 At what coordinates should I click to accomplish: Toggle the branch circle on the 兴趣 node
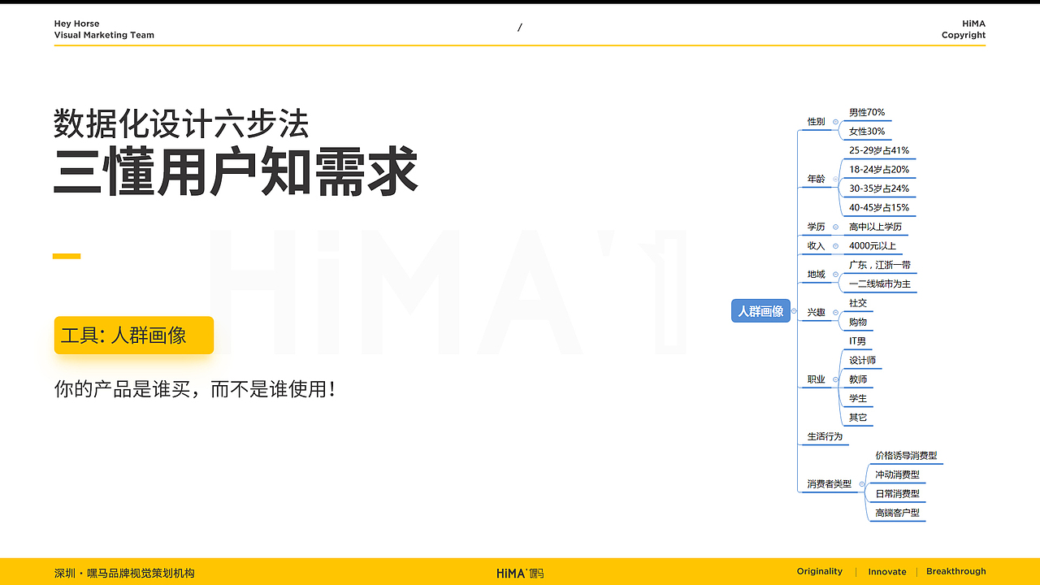[x=836, y=312]
